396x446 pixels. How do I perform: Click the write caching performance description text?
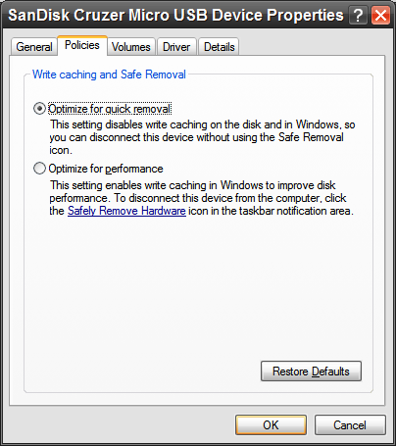point(202,198)
